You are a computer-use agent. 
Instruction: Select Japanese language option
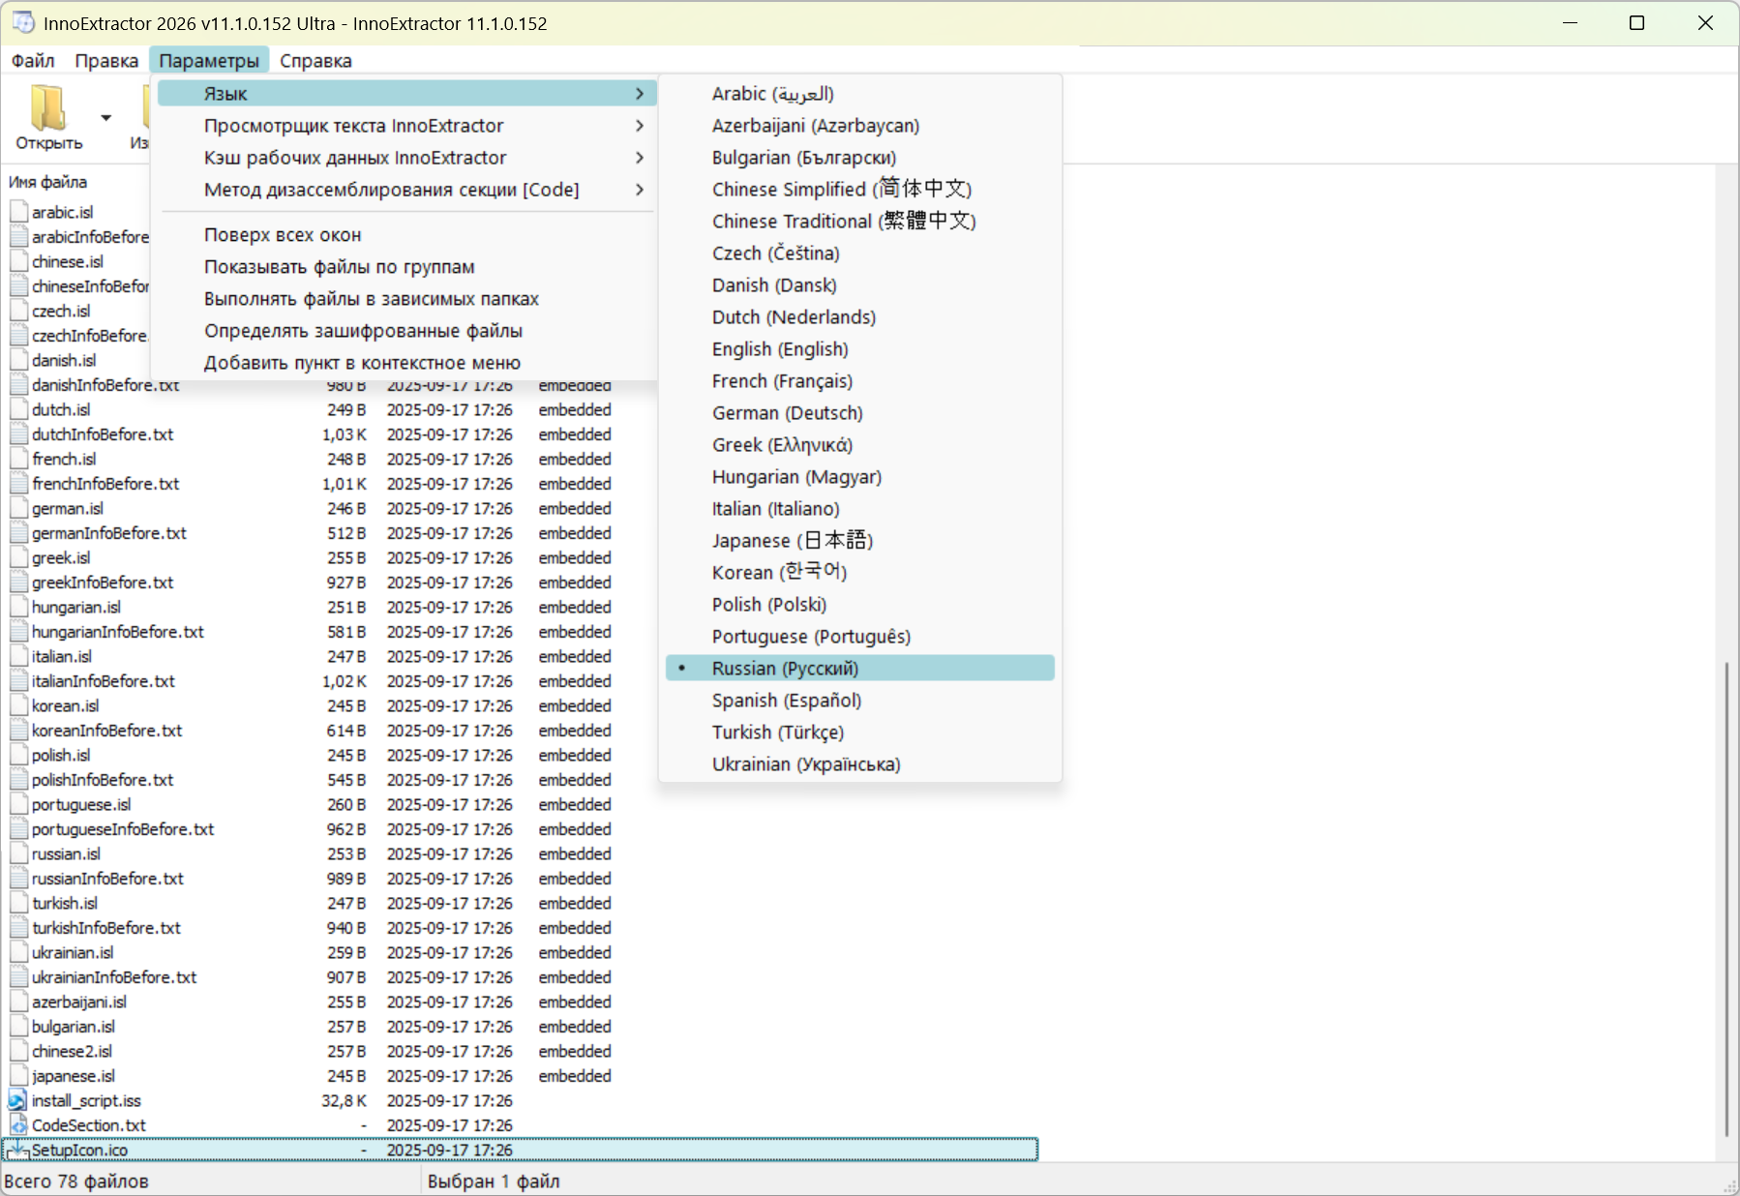[860, 541]
